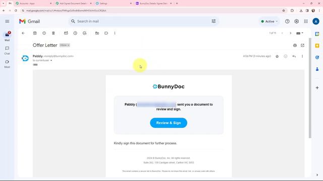Screen dimensions: 323x181
Task: Add email to Tasks
Action: [x=84, y=33]
